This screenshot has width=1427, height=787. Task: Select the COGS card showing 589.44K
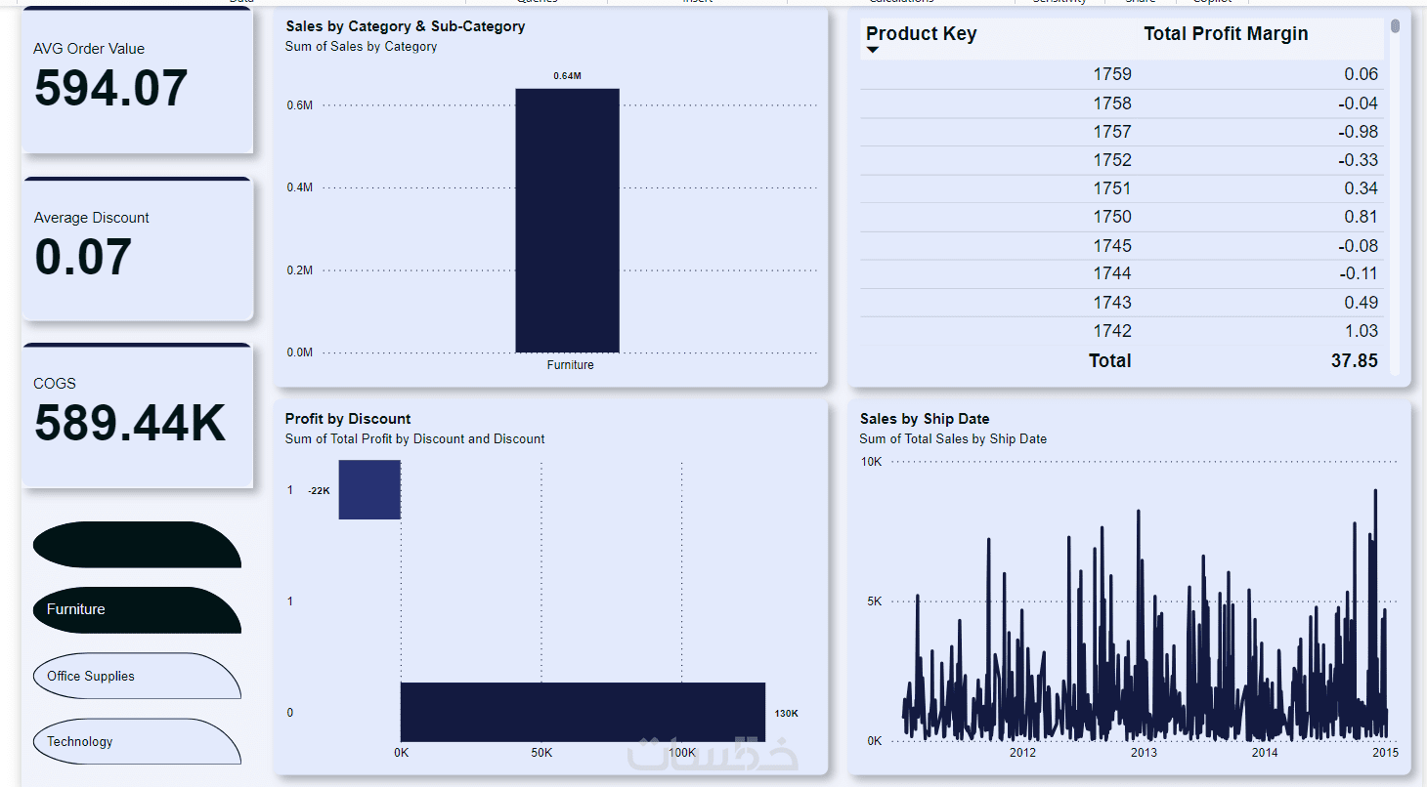(137, 416)
